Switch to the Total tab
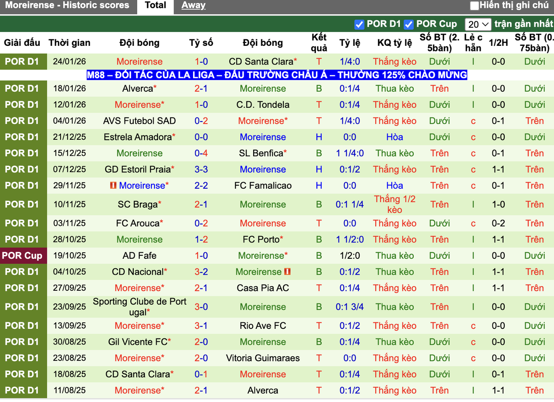This screenshot has height=402, width=554. [155, 6]
